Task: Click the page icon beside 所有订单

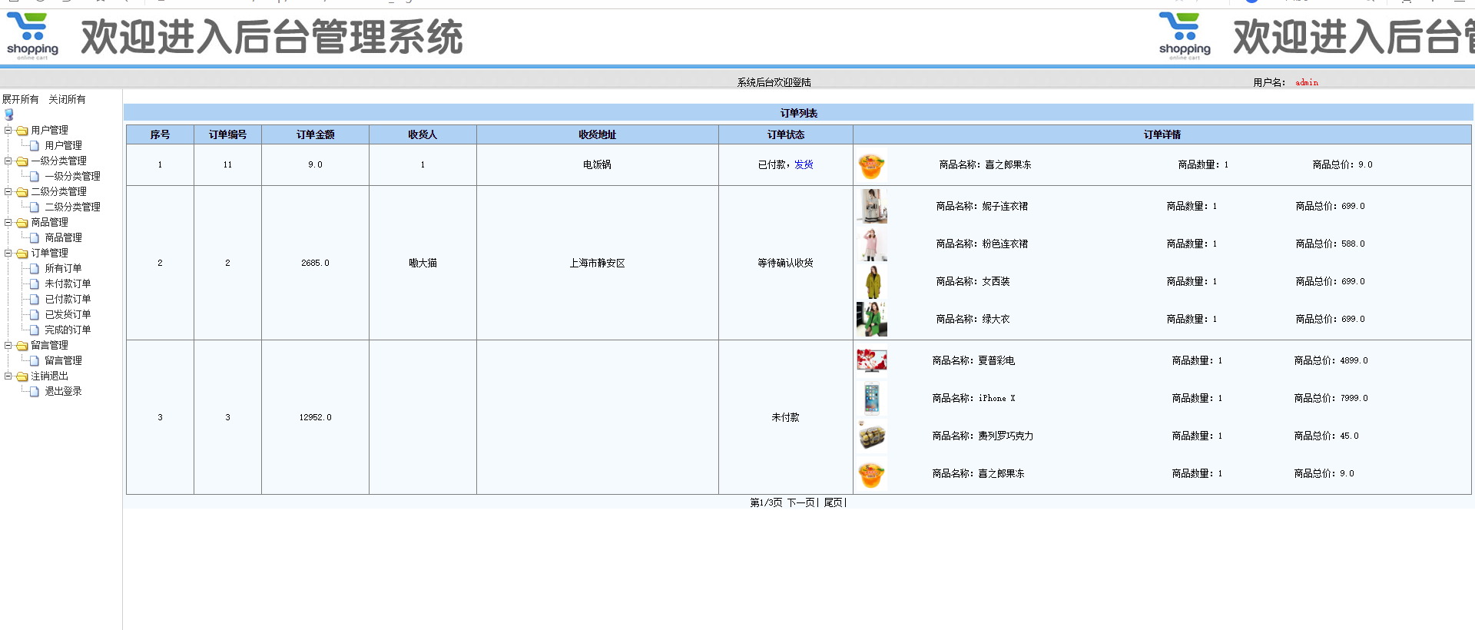Action: click(x=35, y=268)
